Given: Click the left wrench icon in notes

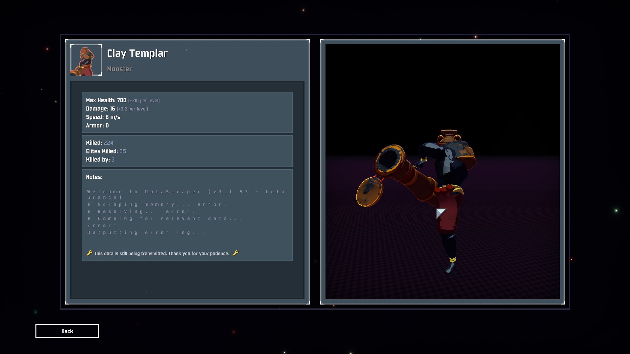Looking at the screenshot, I should [89, 253].
